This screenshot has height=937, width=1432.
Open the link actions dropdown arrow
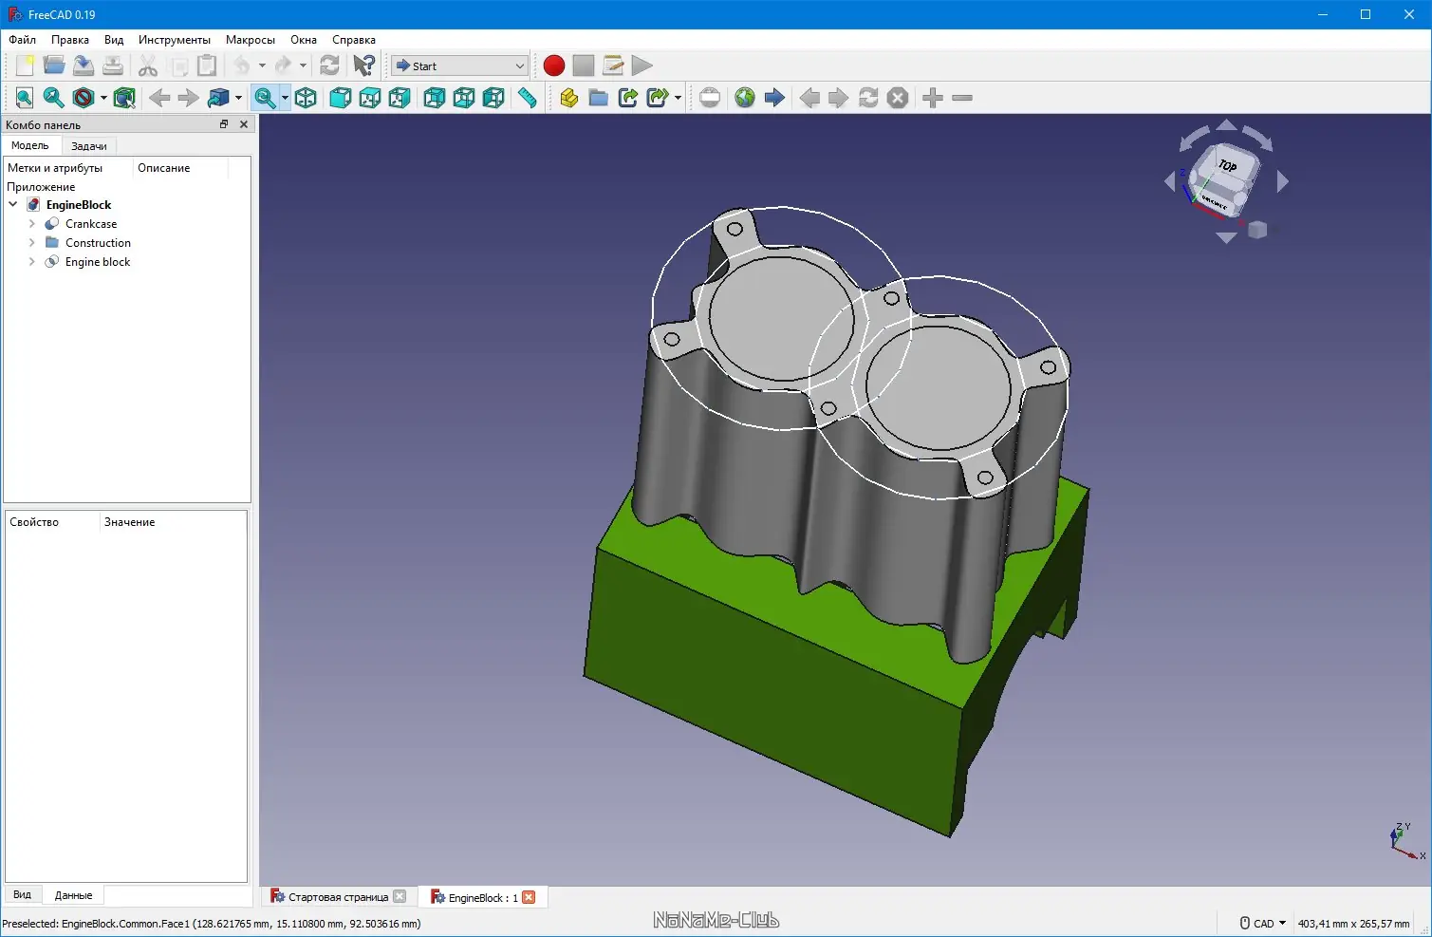point(238,98)
